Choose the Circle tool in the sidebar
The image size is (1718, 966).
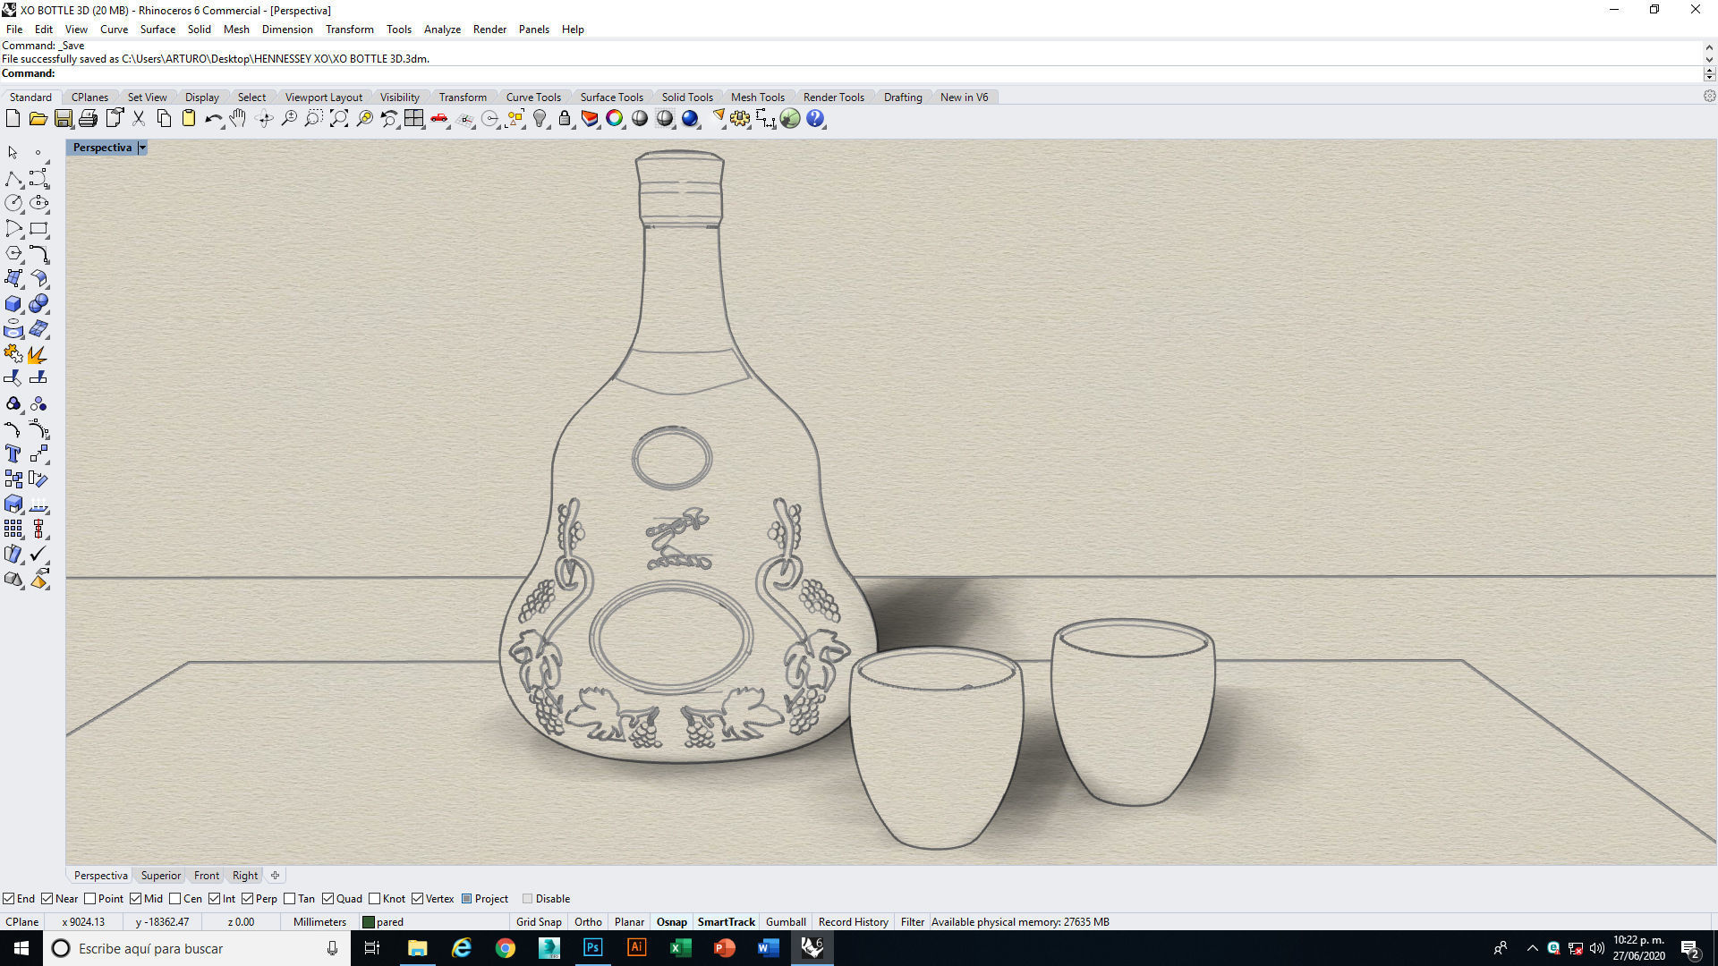(13, 203)
